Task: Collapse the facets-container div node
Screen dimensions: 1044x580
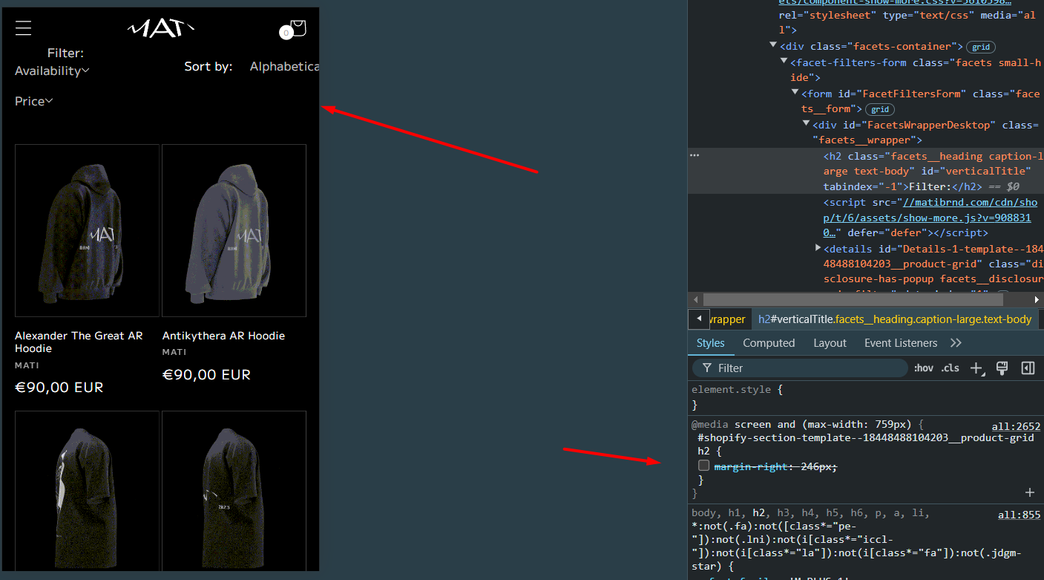Action: (773, 46)
